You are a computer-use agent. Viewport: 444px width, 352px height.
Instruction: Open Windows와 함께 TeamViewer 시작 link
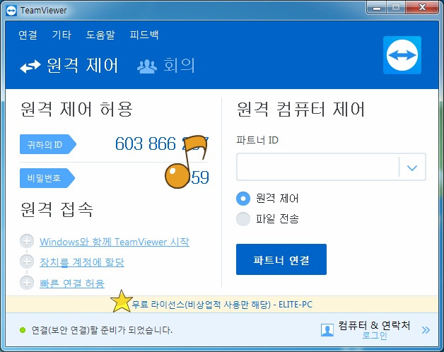[115, 242]
